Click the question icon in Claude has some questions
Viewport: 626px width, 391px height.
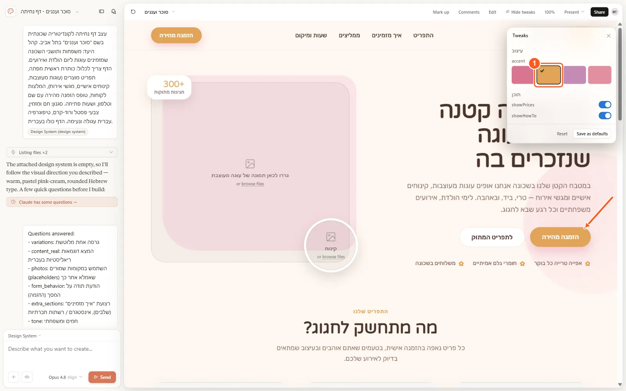[x=14, y=202]
